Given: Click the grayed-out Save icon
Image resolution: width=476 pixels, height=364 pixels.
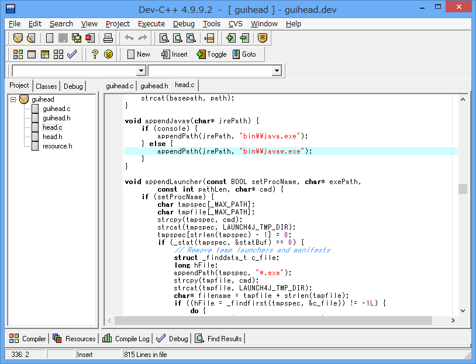Looking at the screenshot, I should click(63, 38).
